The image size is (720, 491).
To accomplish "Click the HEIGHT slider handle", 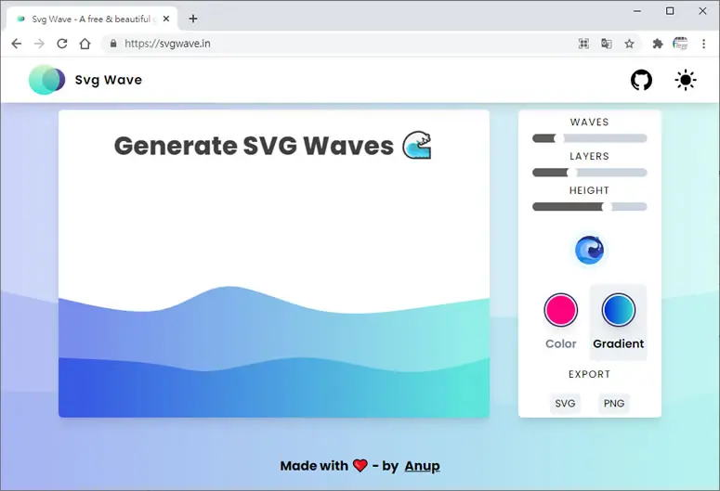I will 607,207.
